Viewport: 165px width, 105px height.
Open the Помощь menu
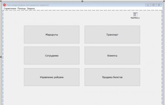pyautogui.click(x=22, y=9)
